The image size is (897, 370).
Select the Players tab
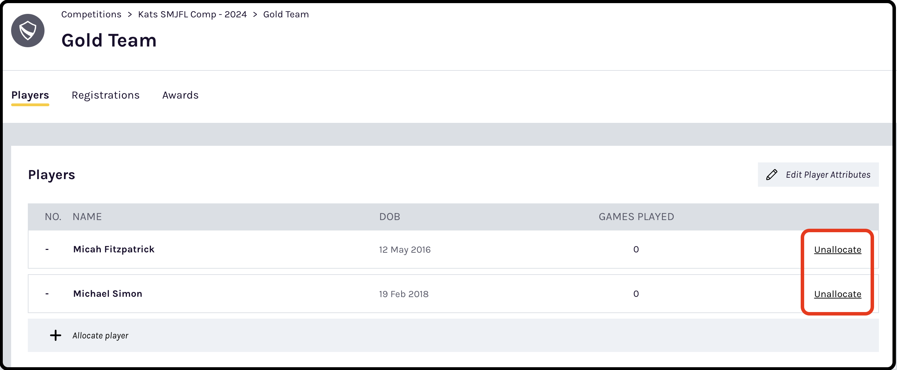coord(30,95)
